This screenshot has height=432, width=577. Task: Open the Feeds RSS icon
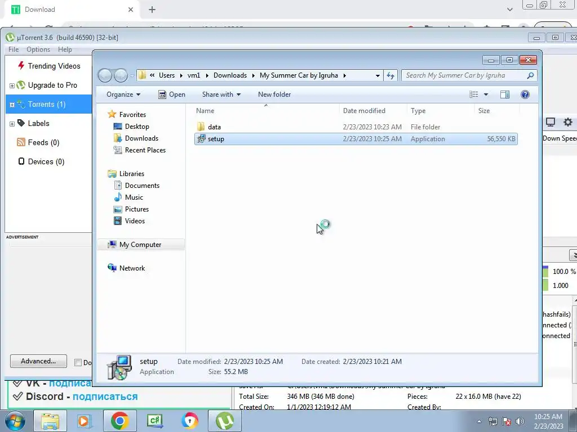pyautogui.click(x=21, y=142)
